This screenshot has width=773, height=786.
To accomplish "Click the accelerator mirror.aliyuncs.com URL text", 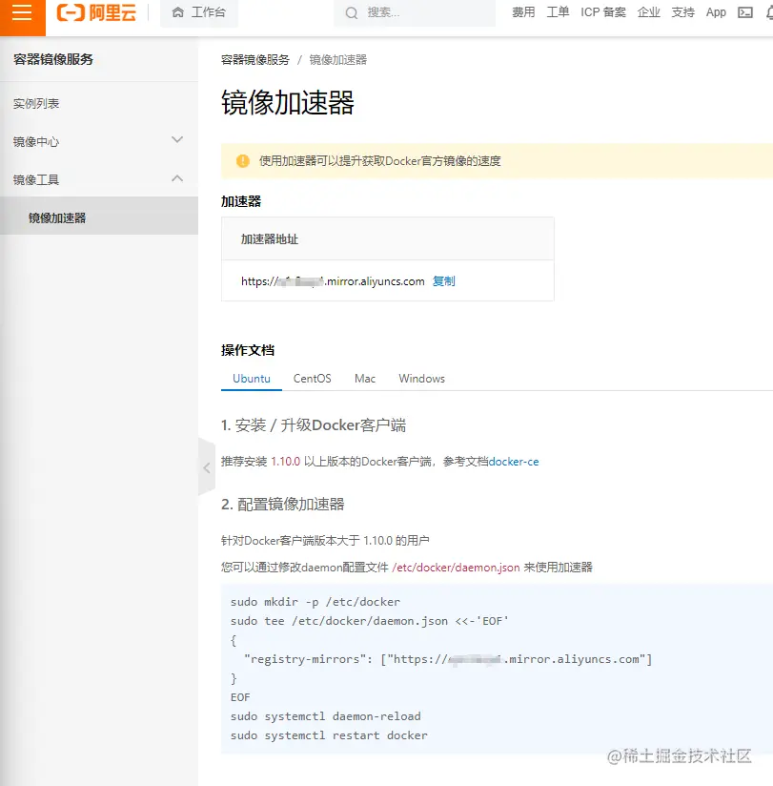I will click(x=333, y=281).
